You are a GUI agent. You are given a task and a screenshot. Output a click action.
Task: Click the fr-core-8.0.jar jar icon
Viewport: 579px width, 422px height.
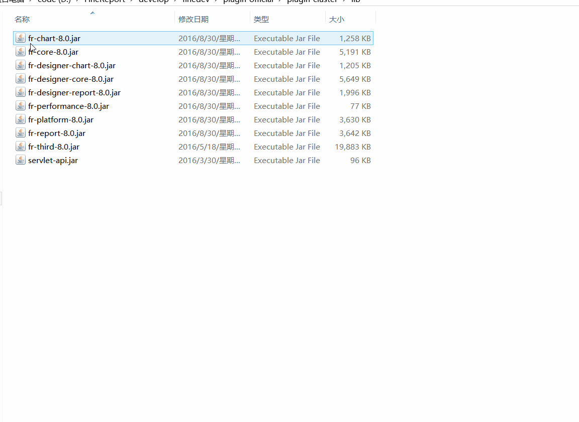point(21,52)
